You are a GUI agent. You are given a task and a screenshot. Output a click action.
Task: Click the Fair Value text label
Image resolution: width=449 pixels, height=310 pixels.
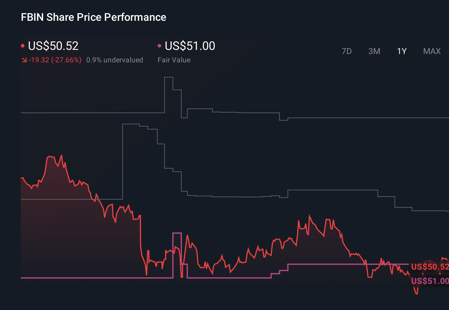coord(174,60)
